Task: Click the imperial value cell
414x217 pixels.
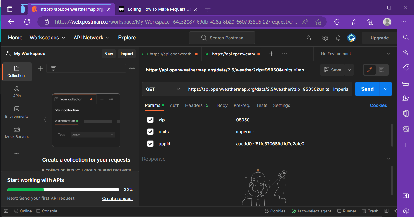Action: [272, 132]
